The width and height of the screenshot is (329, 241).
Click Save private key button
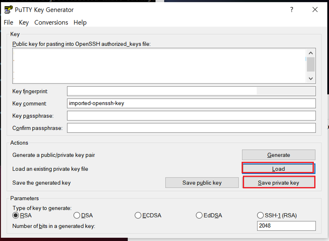[x=279, y=183]
